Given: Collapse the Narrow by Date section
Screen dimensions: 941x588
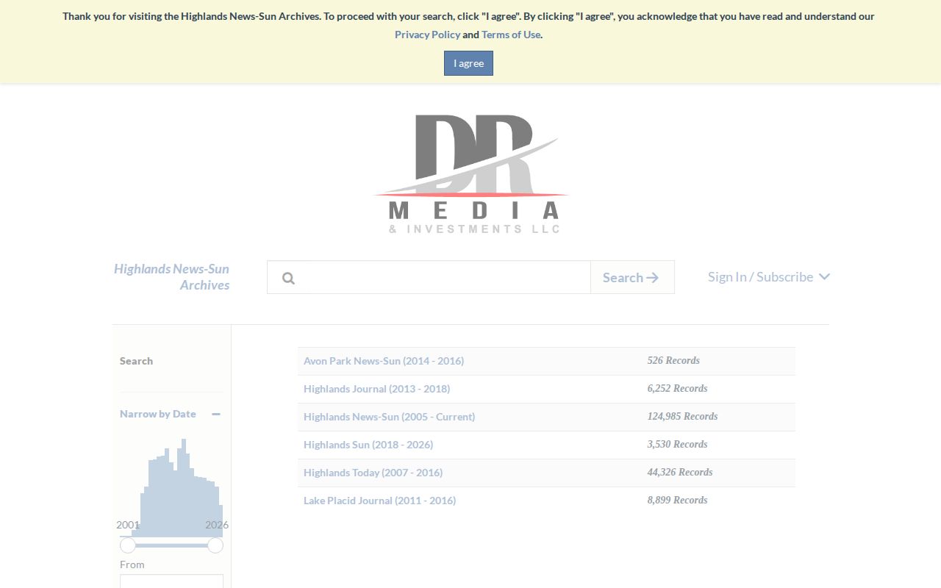Looking at the screenshot, I should (216, 415).
